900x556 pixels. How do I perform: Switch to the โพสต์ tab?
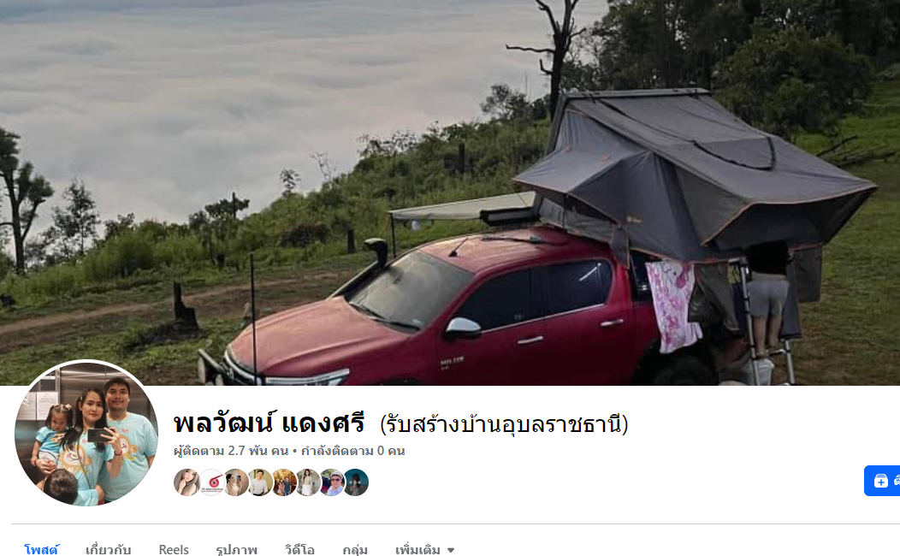click(x=41, y=550)
